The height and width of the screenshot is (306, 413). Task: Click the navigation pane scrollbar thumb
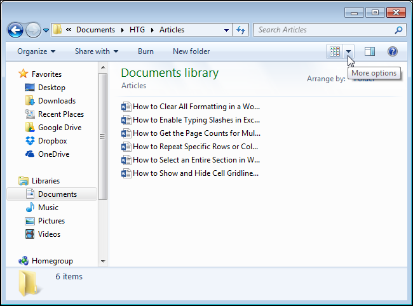point(103,136)
